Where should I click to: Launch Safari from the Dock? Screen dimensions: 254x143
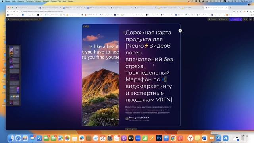pos(18,138)
